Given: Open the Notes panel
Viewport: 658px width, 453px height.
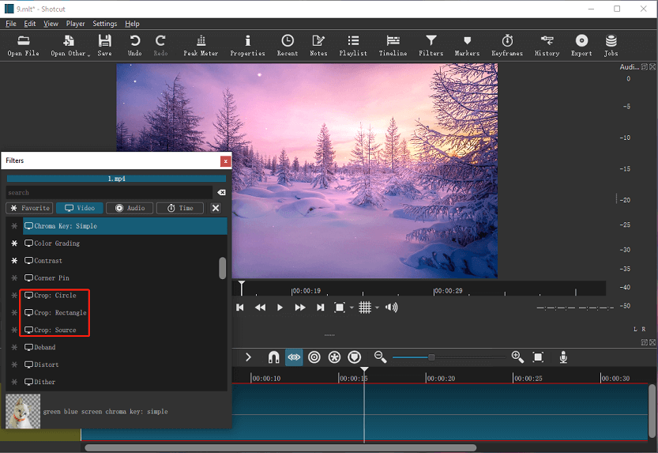Looking at the screenshot, I should pos(318,45).
